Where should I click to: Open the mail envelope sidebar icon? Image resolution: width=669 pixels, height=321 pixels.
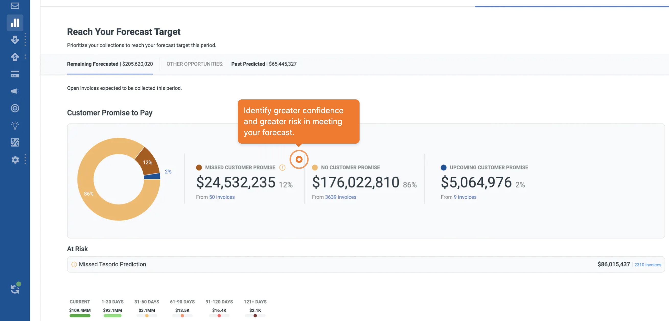click(x=15, y=5)
